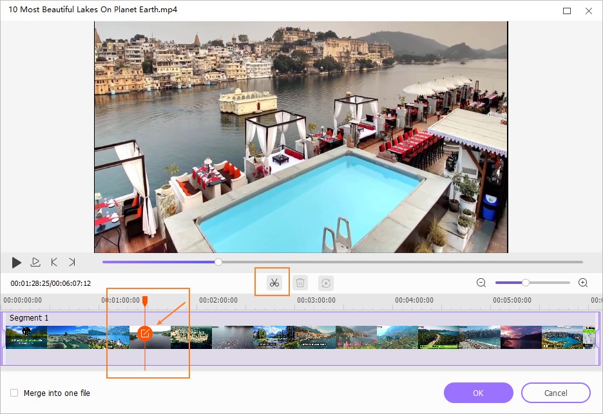Jump to previous frame marker
This screenshot has height=414, width=603.
coord(54,262)
